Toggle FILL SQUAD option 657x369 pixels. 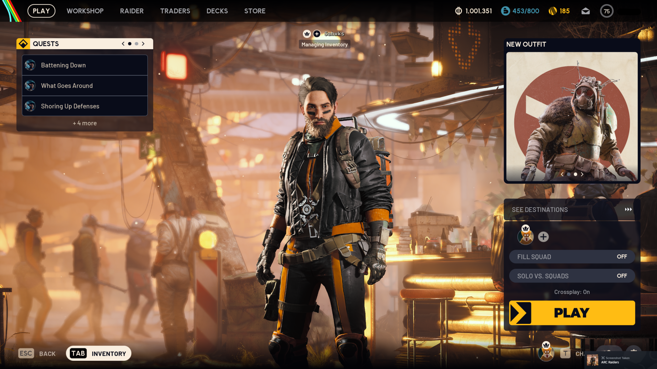(572, 257)
